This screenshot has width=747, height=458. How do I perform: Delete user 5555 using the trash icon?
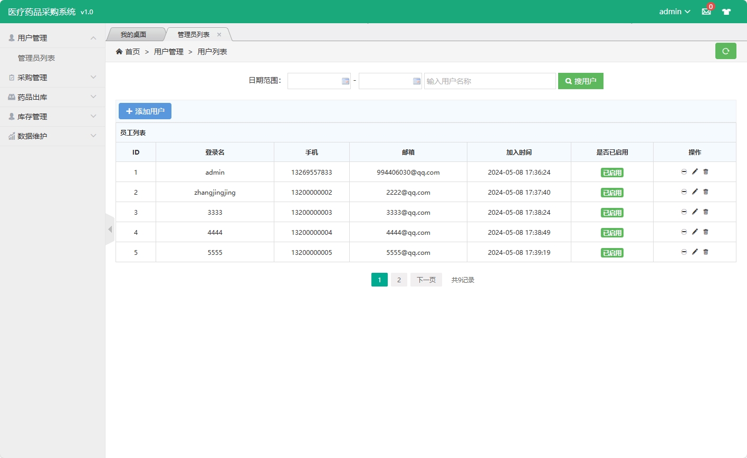click(x=706, y=252)
